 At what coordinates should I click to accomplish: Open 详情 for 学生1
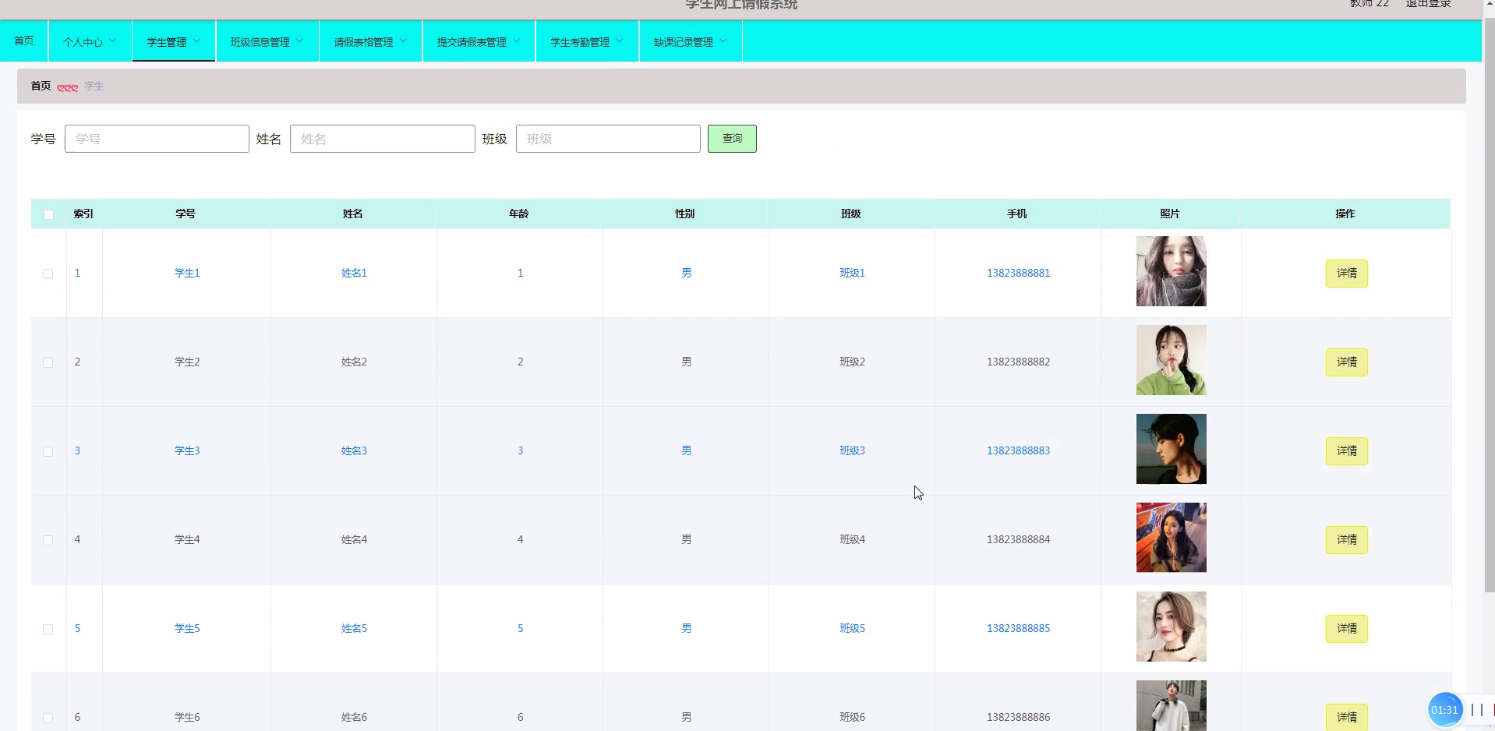point(1346,274)
